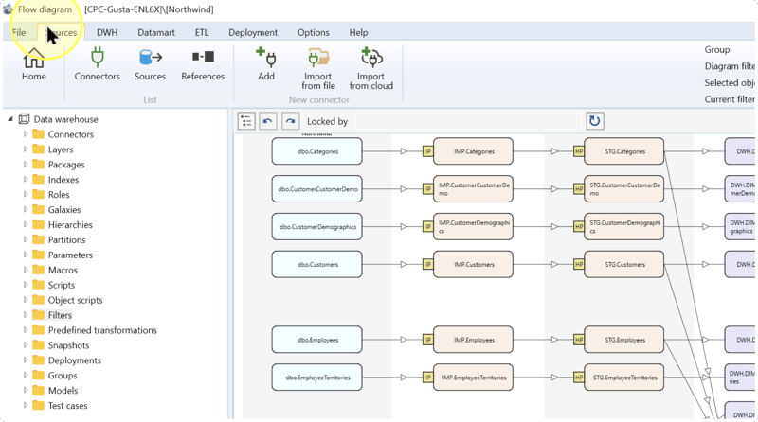Select the Deployments tree item
This screenshot has height=422, width=758.
pos(75,360)
